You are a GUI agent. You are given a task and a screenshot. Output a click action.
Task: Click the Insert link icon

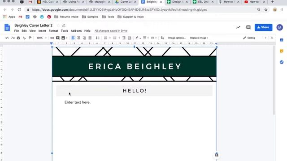click(52, 38)
